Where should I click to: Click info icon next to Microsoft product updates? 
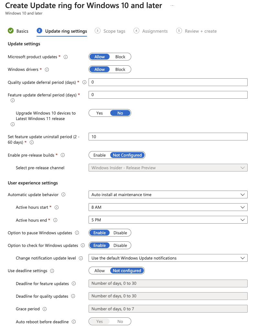coord(66,57)
